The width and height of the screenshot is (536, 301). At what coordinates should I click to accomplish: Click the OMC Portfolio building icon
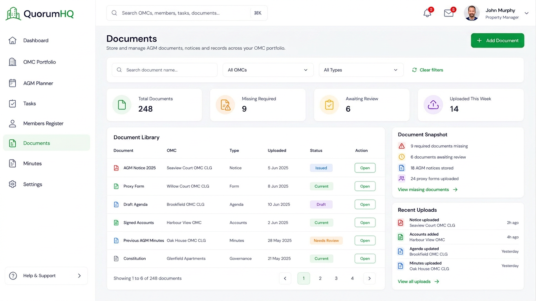[x=13, y=62]
